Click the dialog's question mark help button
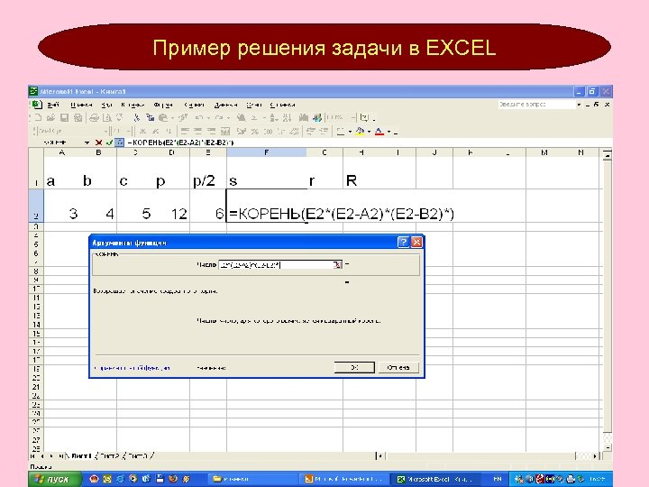Image resolution: width=649 pixels, height=487 pixels. click(x=403, y=243)
